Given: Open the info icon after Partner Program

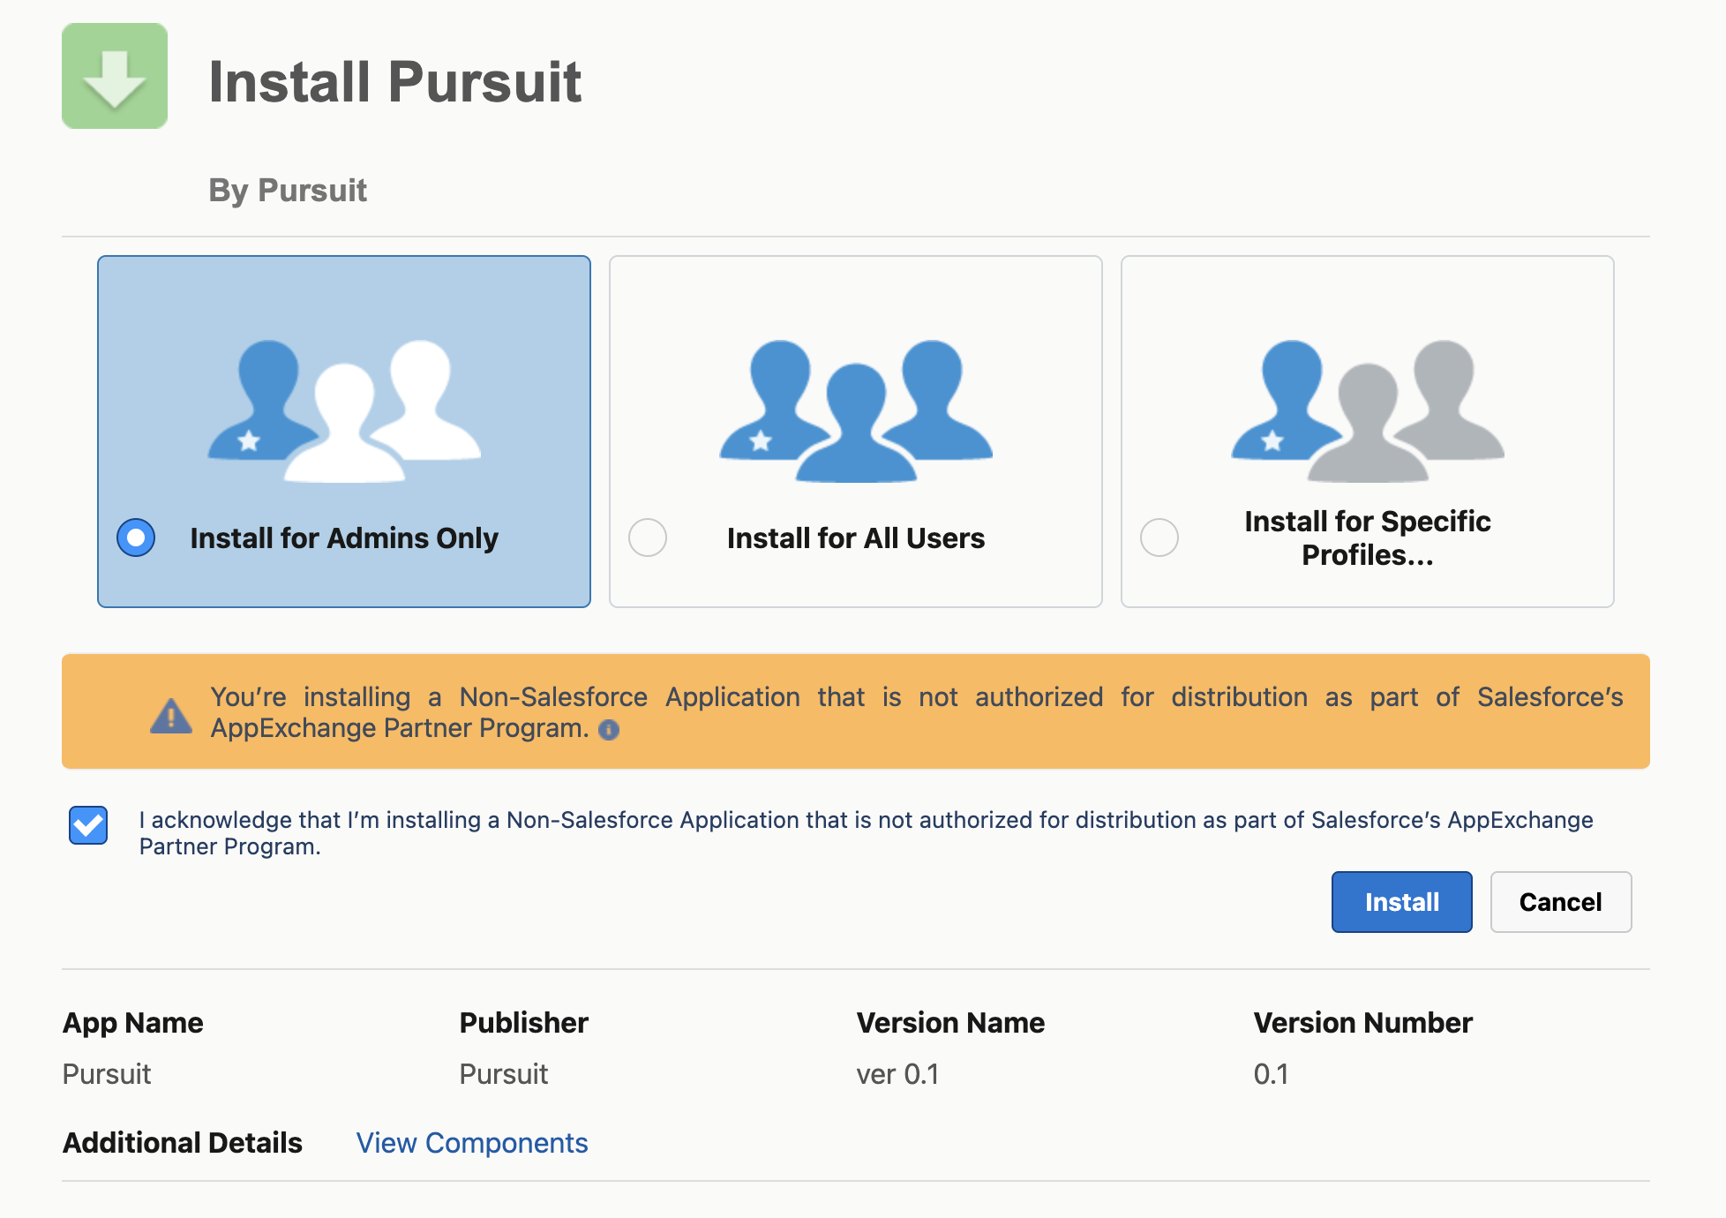Looking at the screenshot, I should [x=609, y=730].
